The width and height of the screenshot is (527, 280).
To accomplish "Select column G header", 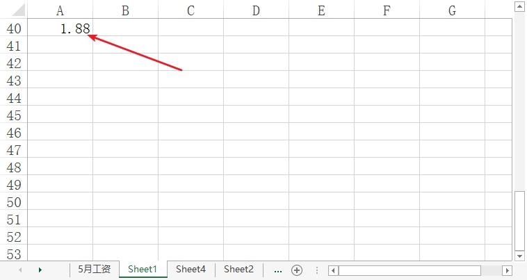I will (452, 10).
